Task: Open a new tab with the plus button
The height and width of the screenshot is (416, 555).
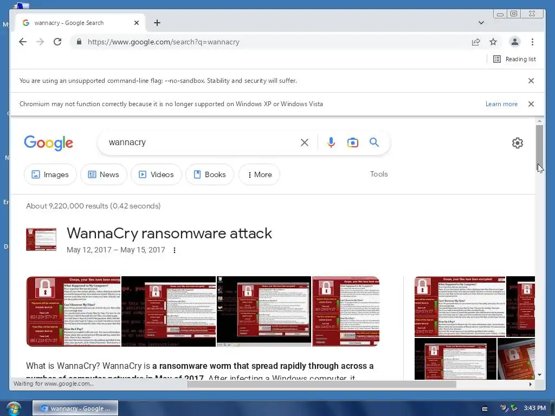Action: tap(157, 23)
